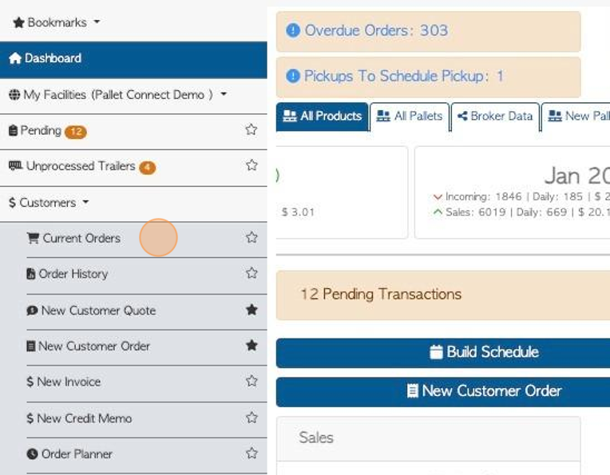Toggle the star beside New Invoice
610x475 pixels.
(x=252, y=381)
